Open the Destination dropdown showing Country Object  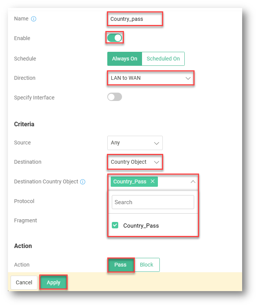[135, 162]
